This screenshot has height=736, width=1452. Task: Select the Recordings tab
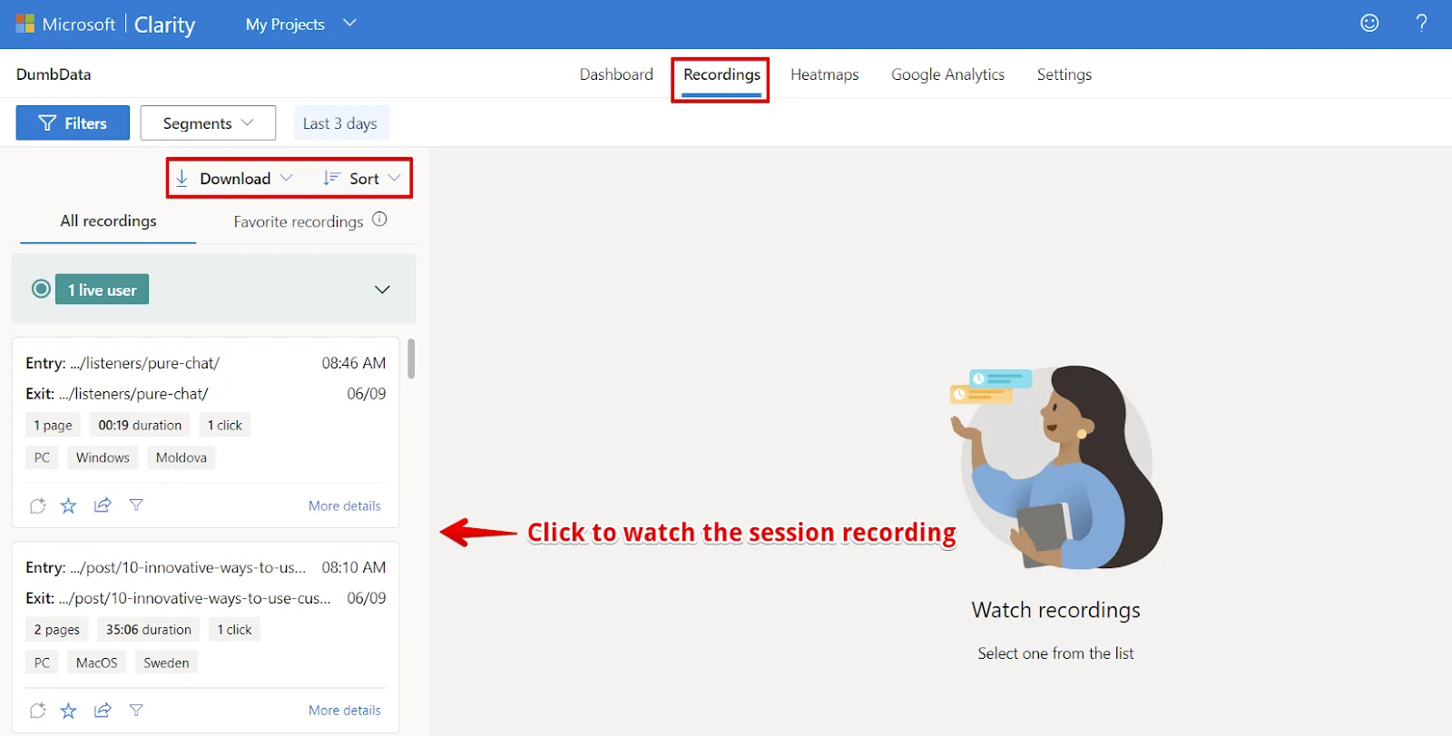point(721,74)
